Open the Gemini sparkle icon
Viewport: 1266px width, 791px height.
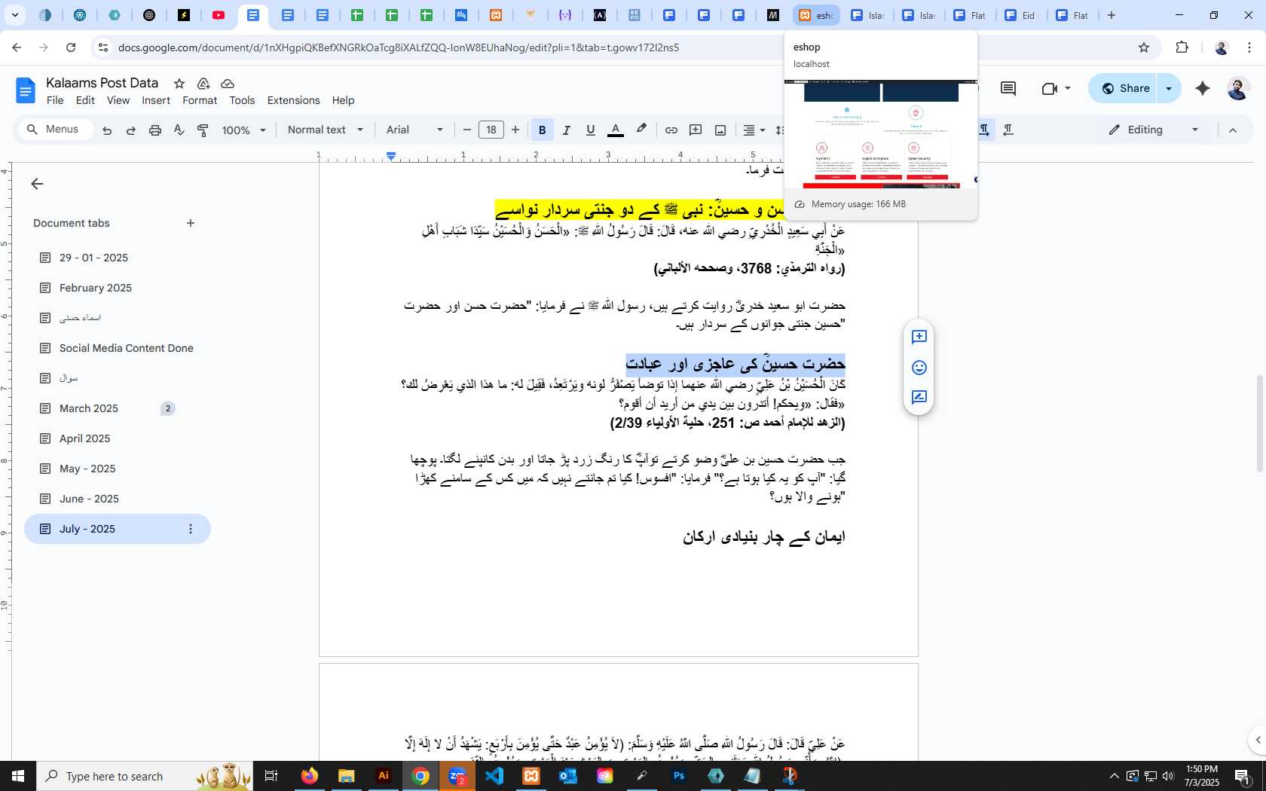[1203, 88]
